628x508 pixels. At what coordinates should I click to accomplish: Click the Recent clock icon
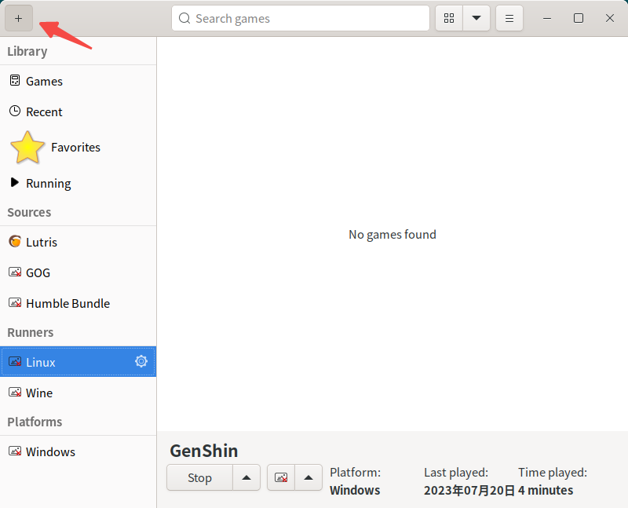(15, 111)
